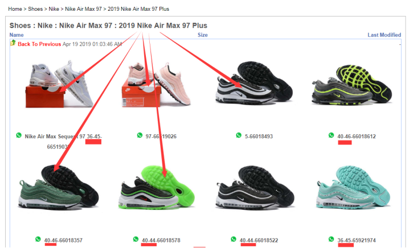
Task: Open the Home breadcrumb link
Action: [x=15, y=9]
